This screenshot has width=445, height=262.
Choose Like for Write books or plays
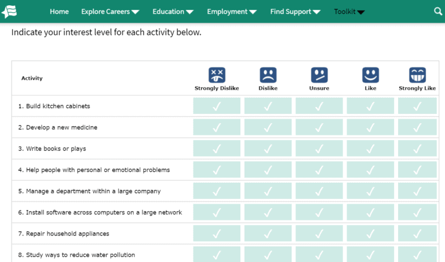tap(370, 149)
